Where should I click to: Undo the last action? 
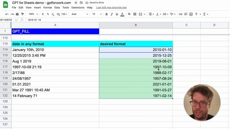pyautogui.click(x=7, y=14)
